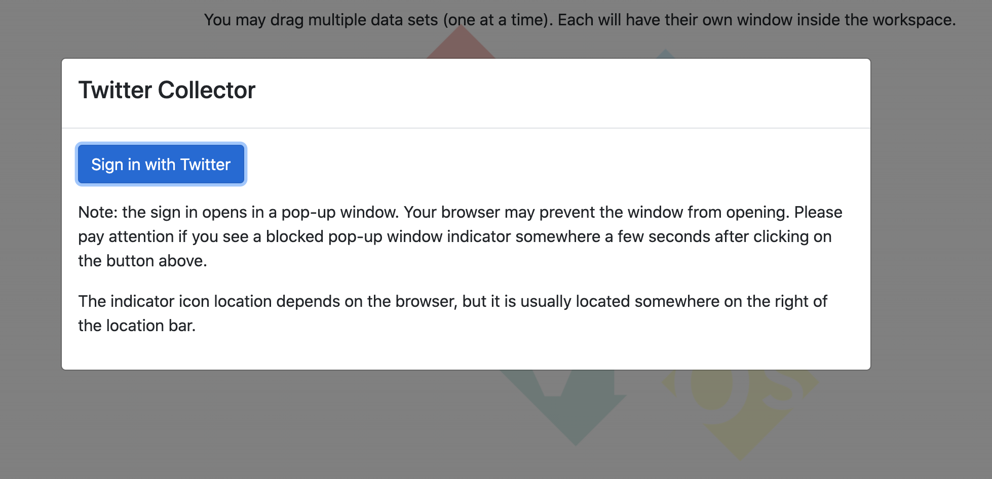This screenshot has height=479, width=992.
Task: Click the word 'Please' in the note
Action: pos(818,212)
